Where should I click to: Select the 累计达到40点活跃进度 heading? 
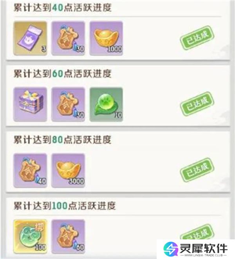pyautogui.click(x=63, y=7)
